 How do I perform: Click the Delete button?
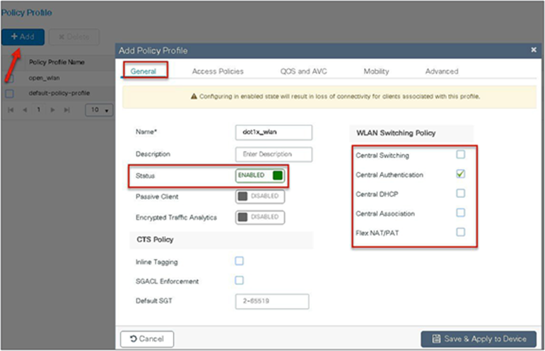74,37
